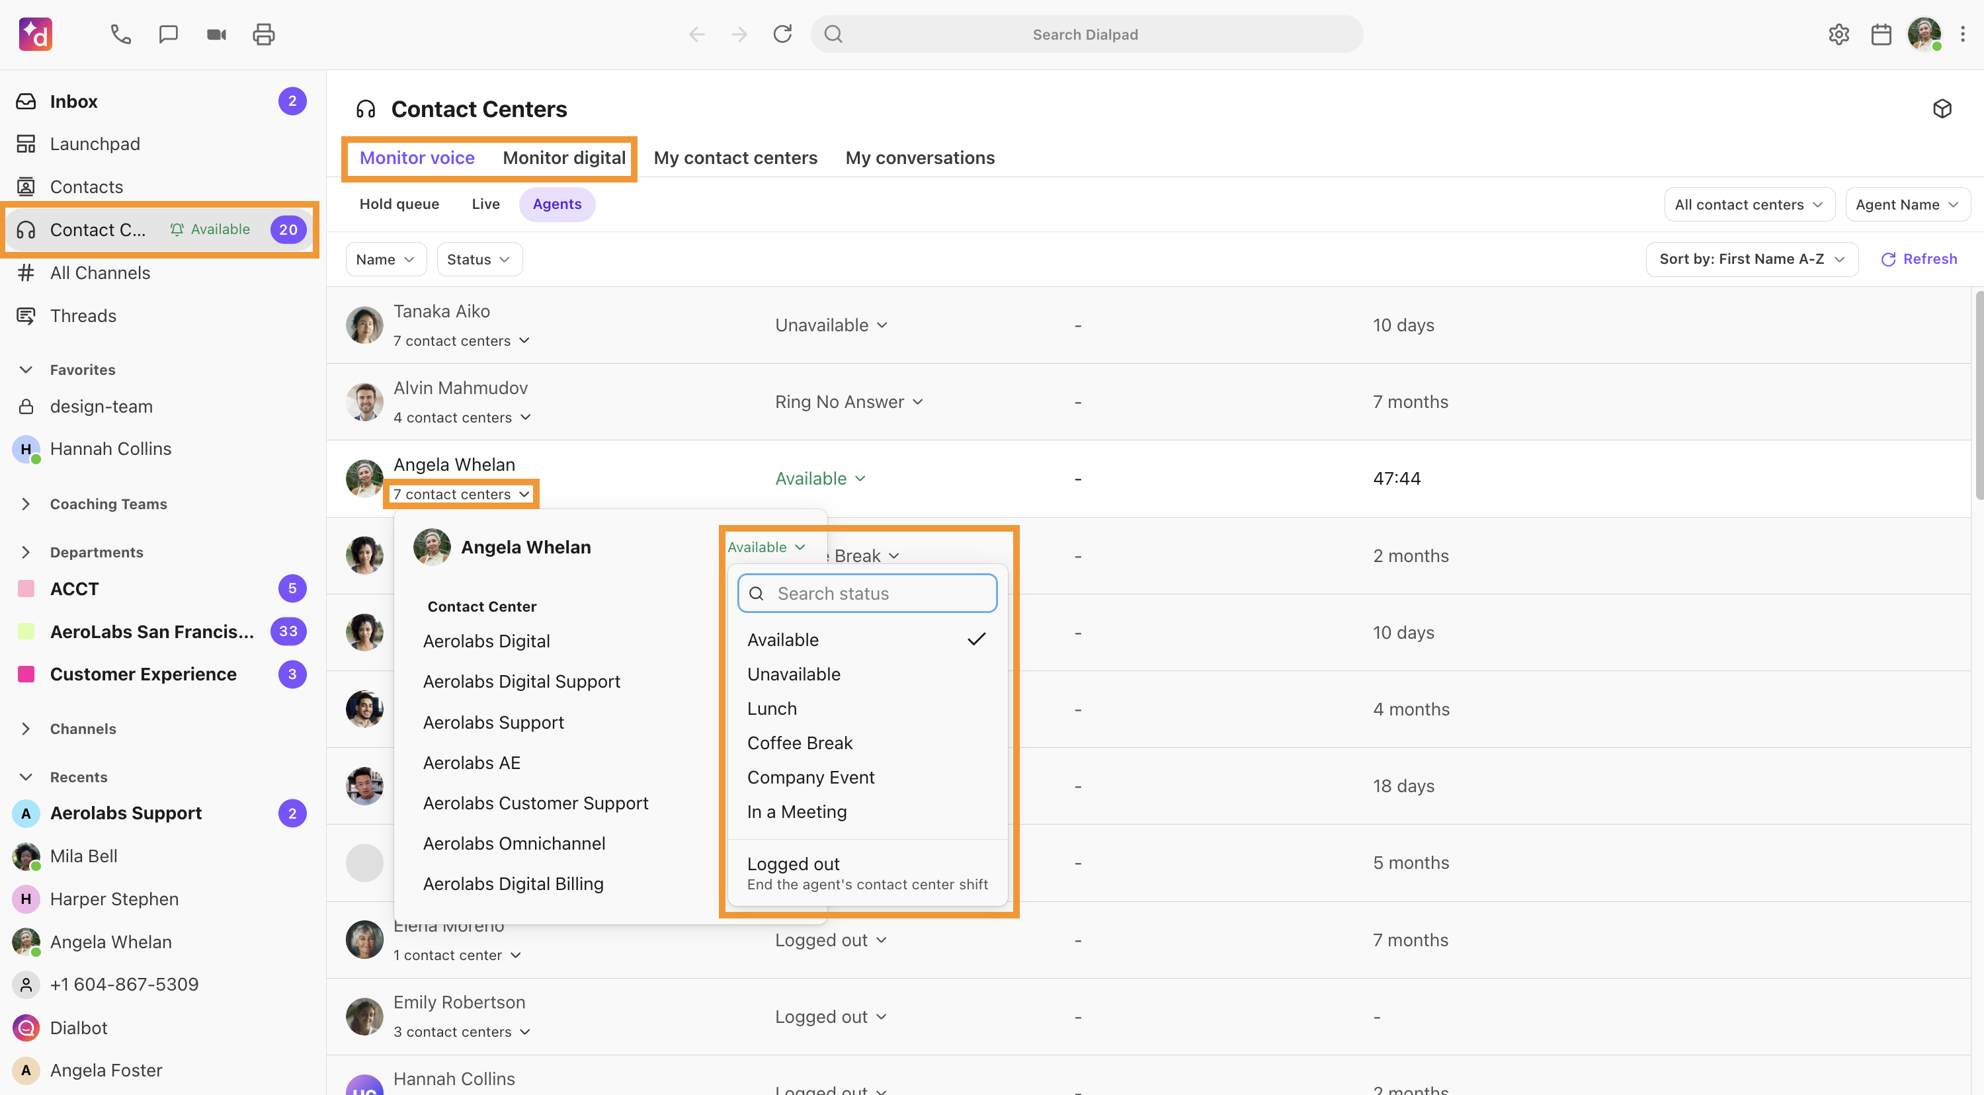This screenshot has width=1984, height=1095.
Task: Go back with the left arrow
Action: coord(696,34)
